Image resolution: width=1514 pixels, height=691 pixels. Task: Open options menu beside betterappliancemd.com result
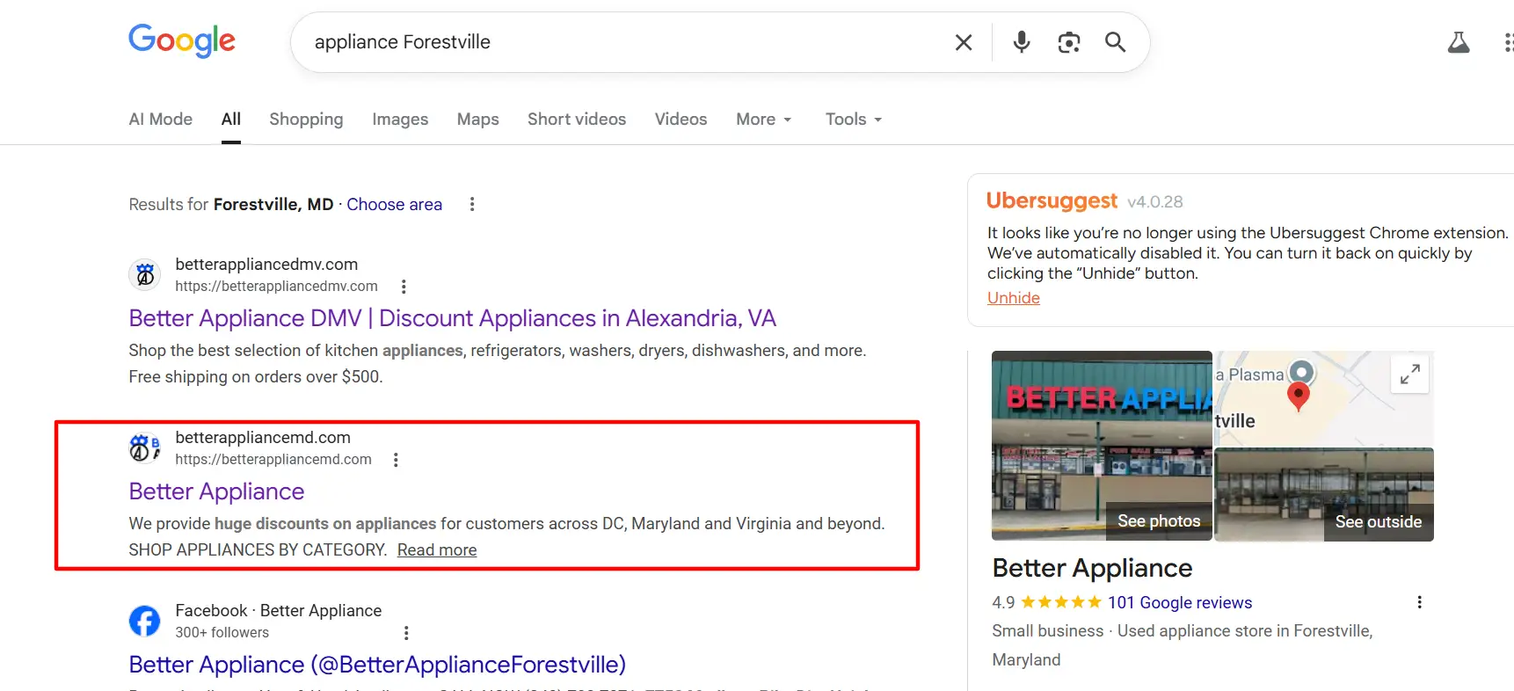click(x=396, y=460)
